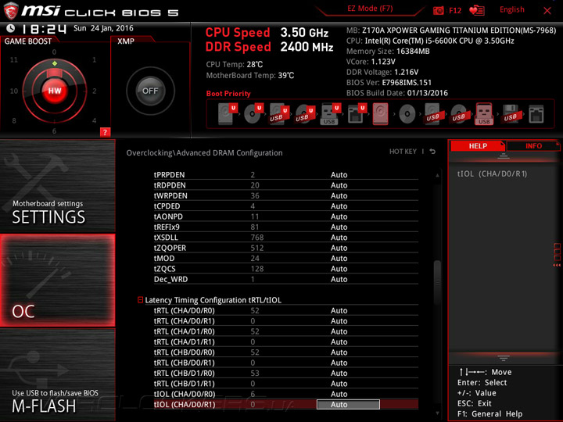Change the English language setting

511,9
